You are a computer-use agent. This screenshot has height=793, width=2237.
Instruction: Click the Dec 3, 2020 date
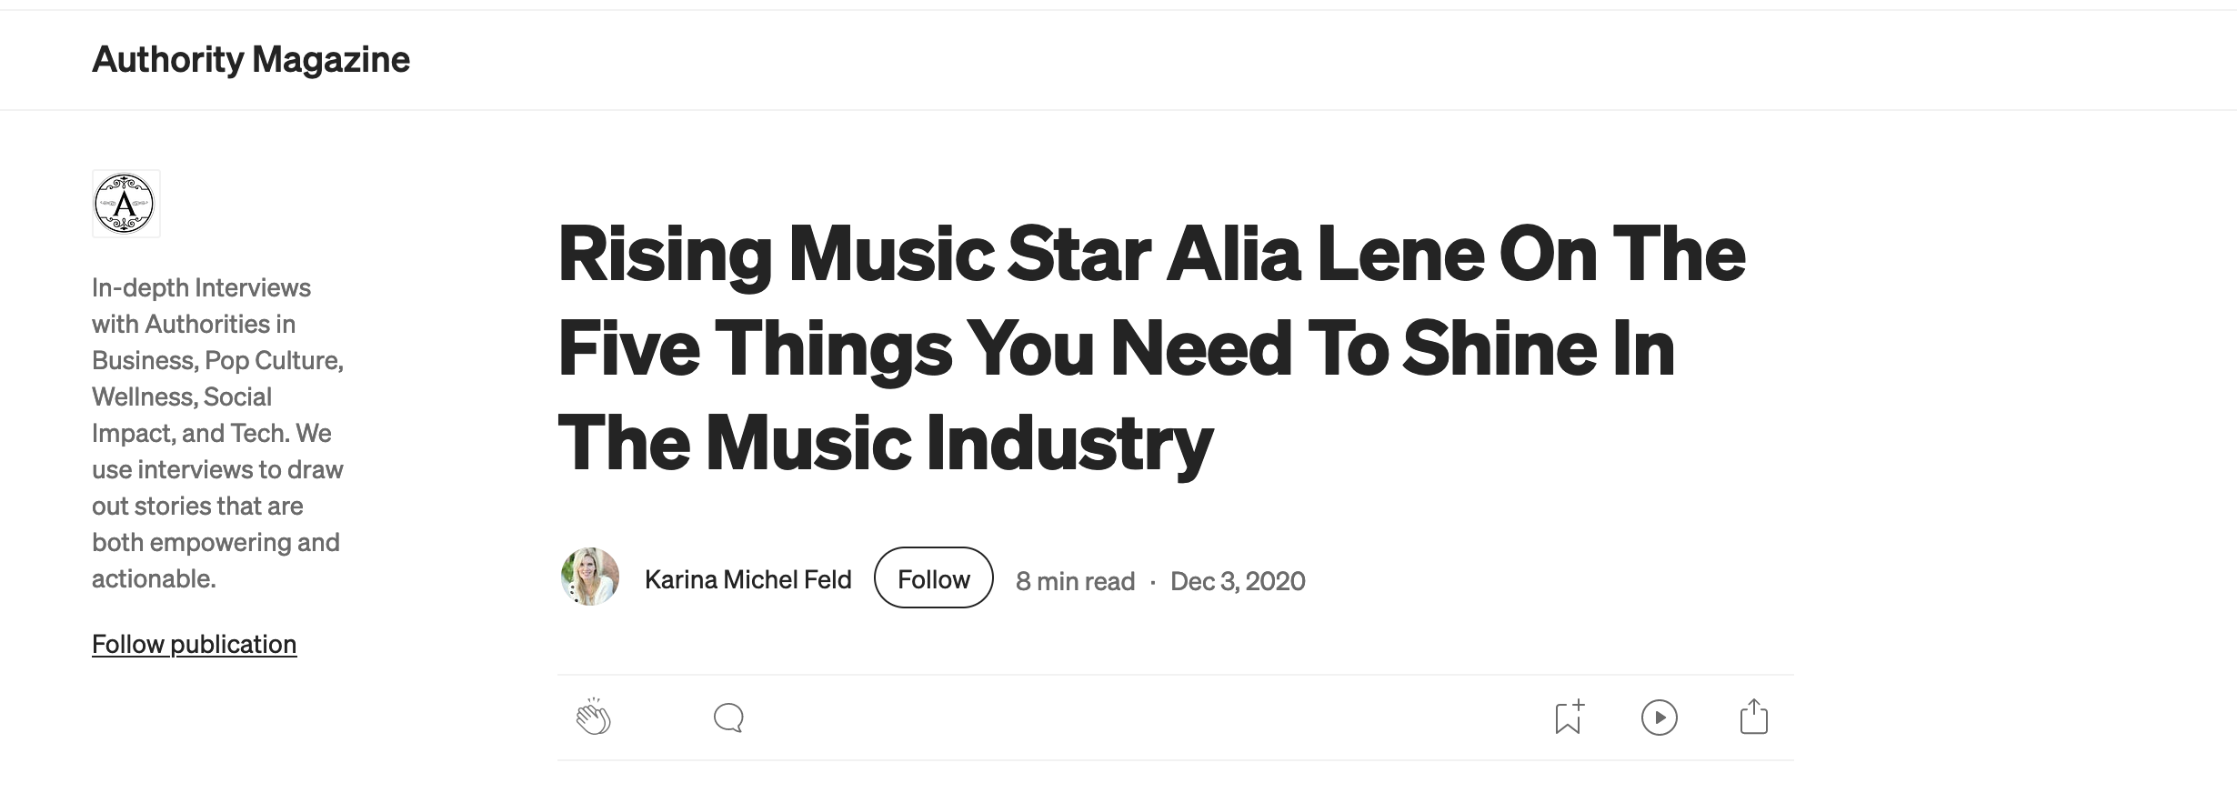[x=1237, y=581]
